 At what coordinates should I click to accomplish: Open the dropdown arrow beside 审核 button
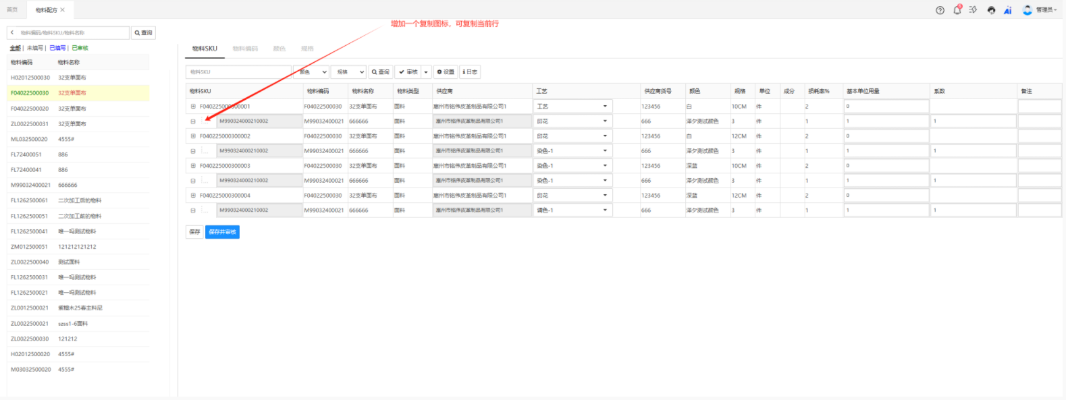click(x=426, y=72)
